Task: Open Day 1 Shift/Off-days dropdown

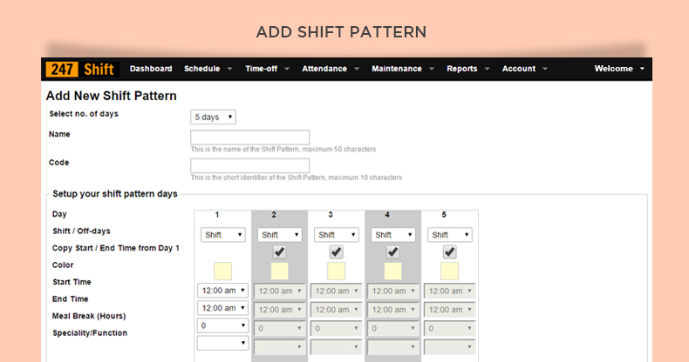Action: click(x=222, y=235)
